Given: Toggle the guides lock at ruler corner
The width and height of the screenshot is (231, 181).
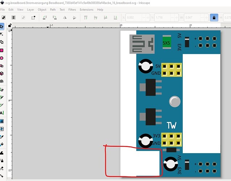Looking at the screenshot, I should [x=10, y=25].
